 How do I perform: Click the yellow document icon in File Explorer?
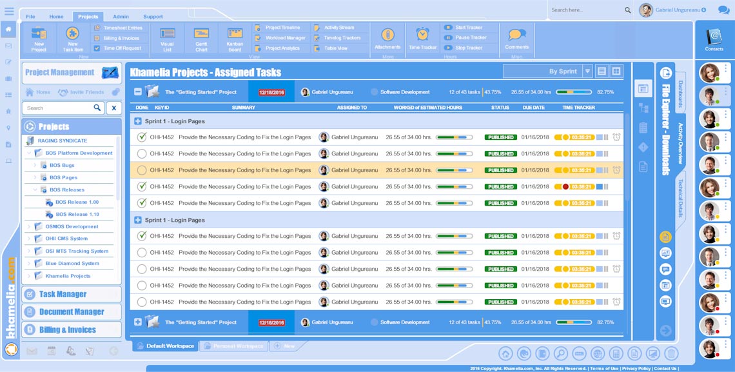(665, 237)
